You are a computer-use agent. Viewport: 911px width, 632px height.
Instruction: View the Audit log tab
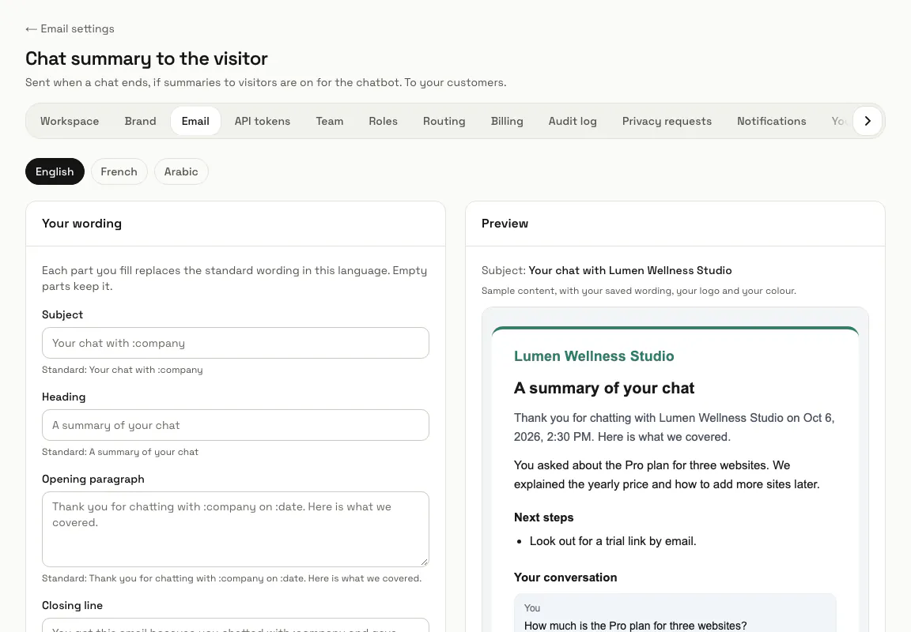pos(573,121)
